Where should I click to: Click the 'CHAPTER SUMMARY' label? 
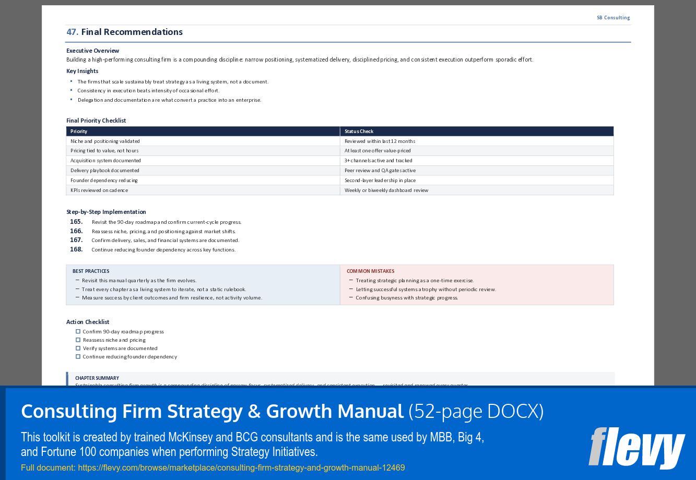point(97,378)
